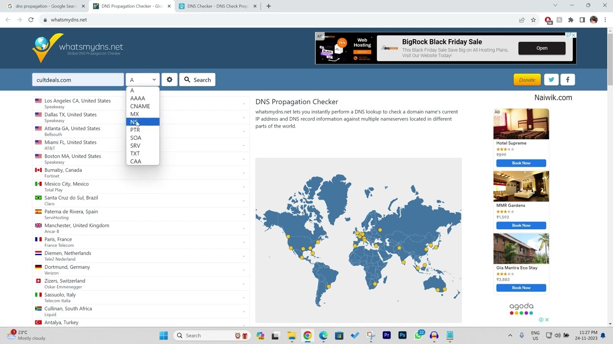Click the Snipping Tool taskbar icon
Screen dimensions: 613x344
(371, 335)
